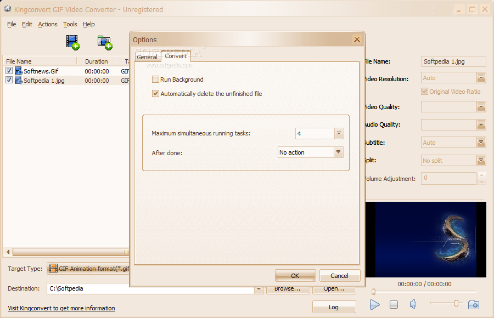The image size is (494, 318).
Task: Open the Video Quality dropdown
Action: click(x=481, y=107)
